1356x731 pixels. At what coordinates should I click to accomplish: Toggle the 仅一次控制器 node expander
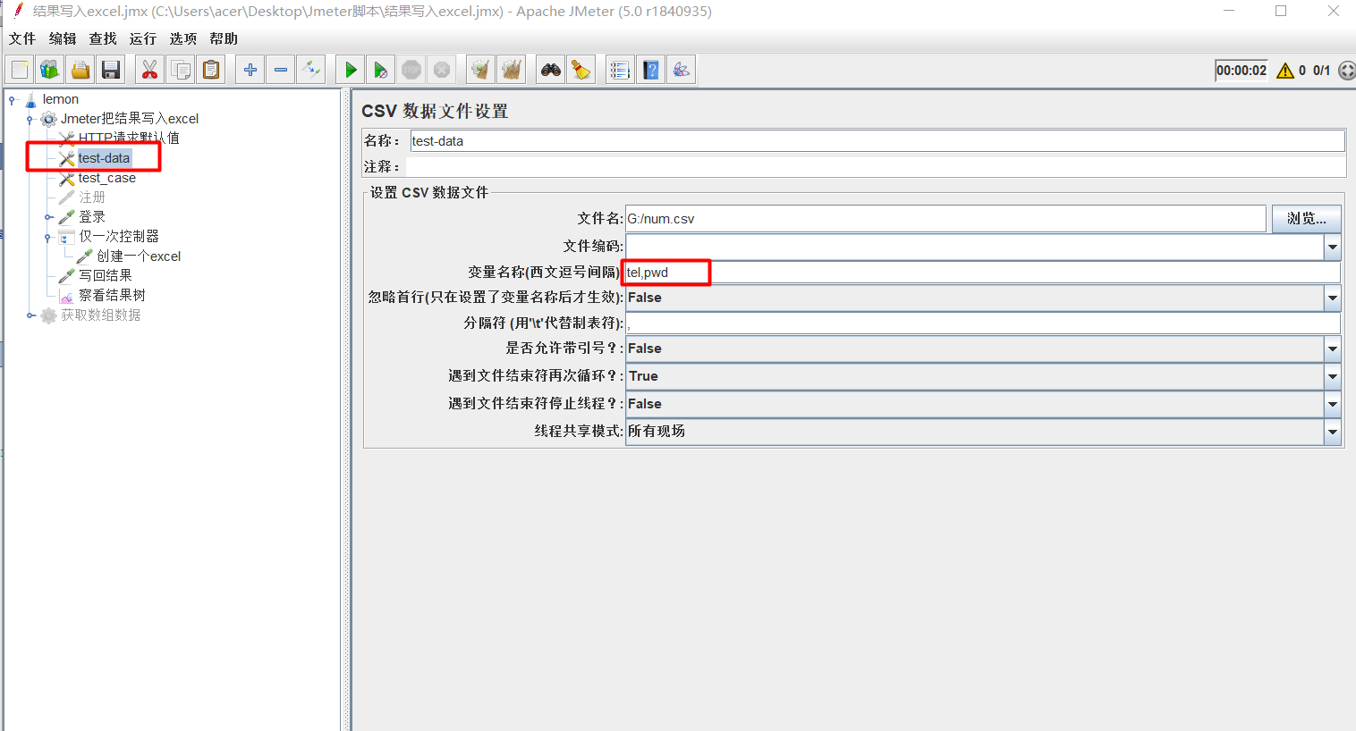tap(48, 237)
